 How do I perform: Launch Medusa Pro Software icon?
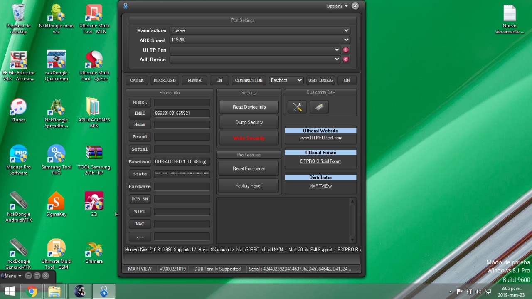(x=18, y=160)
